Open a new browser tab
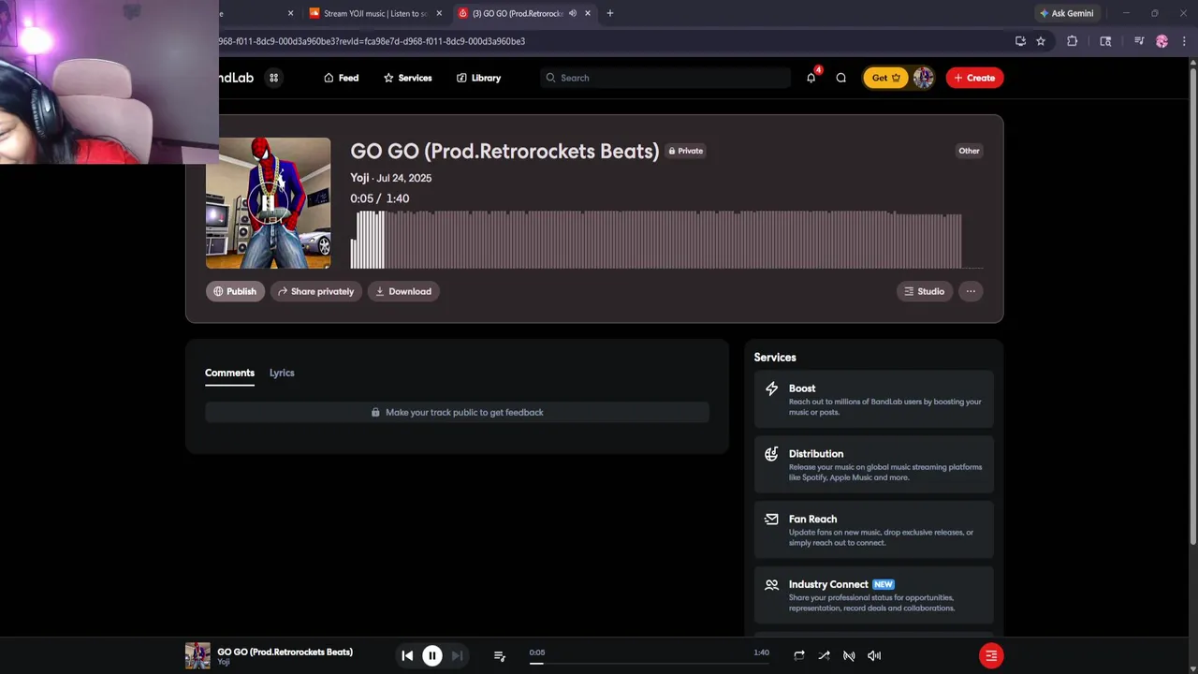 point(610,13)
